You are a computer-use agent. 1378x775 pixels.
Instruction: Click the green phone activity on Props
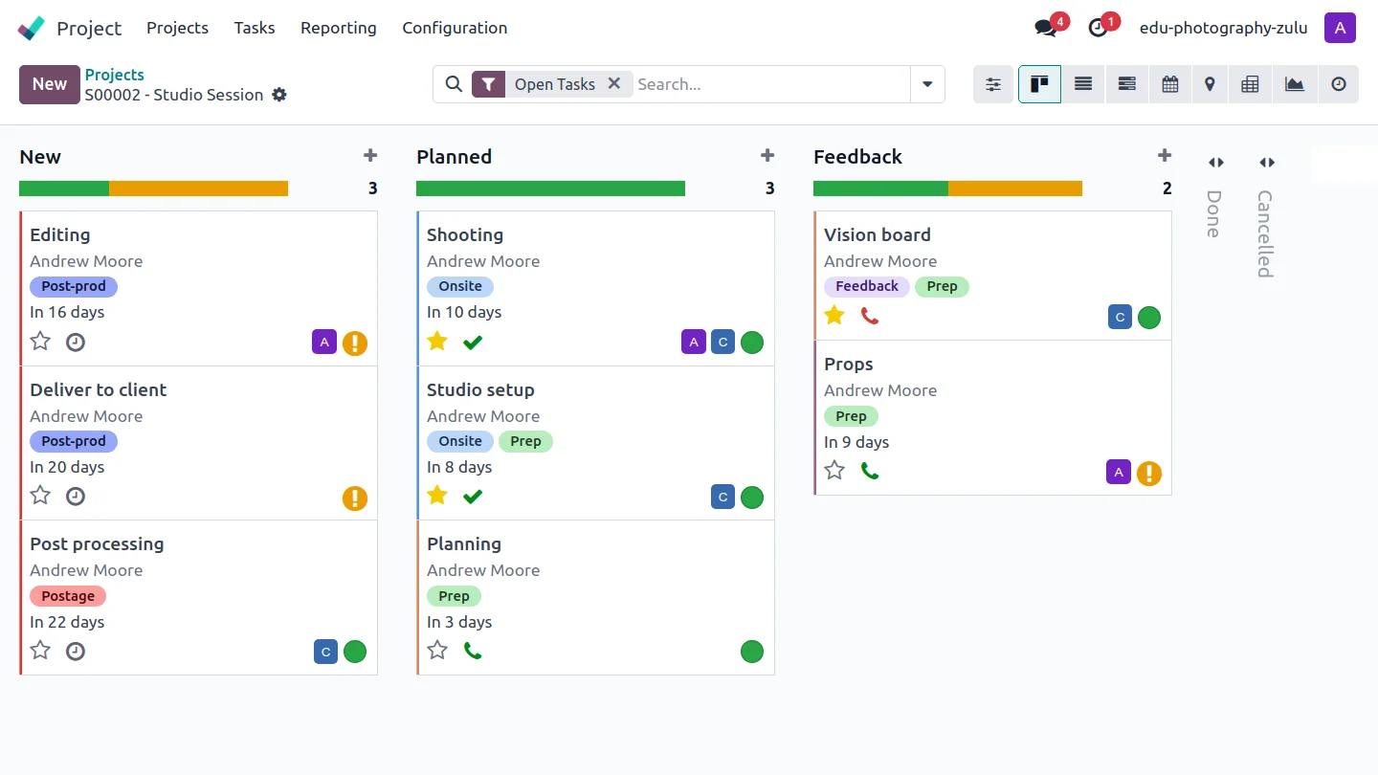869,471
